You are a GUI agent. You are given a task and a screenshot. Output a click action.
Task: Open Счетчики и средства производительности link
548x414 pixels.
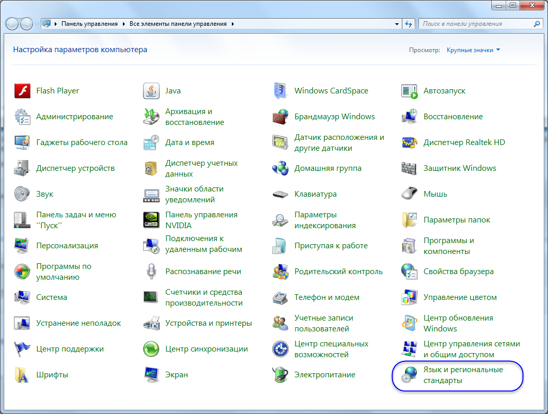(x=203, y=297)
